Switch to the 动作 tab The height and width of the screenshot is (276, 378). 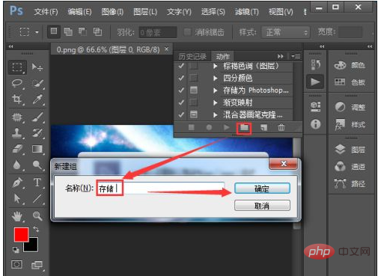coord(222,57)
